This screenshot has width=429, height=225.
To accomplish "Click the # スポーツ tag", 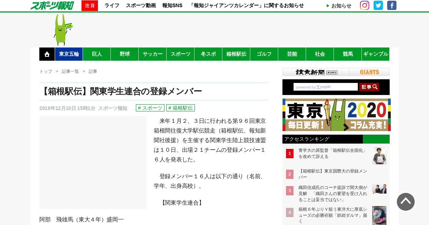I will click(x=150, y=108).
